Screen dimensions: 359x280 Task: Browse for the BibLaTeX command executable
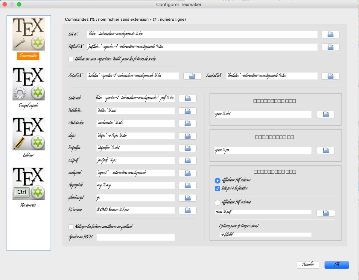tap(188, 111)
